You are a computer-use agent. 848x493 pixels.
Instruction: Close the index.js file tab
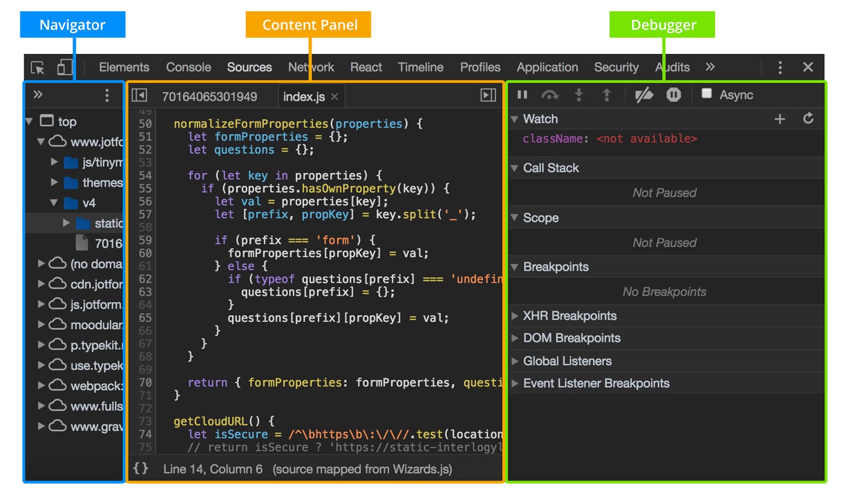click(x=335, y=97)
